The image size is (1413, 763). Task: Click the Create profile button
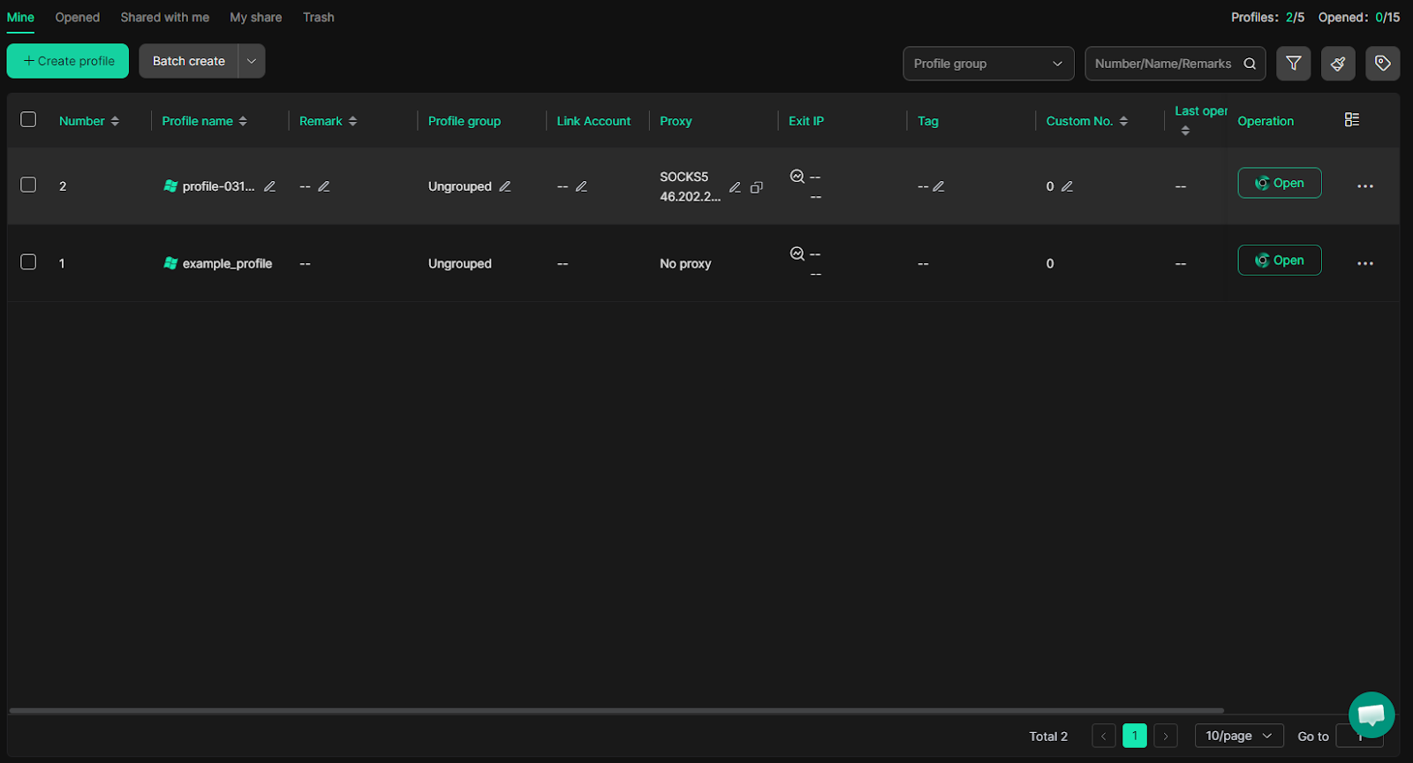pyautogui.click(x=68, y=61)
